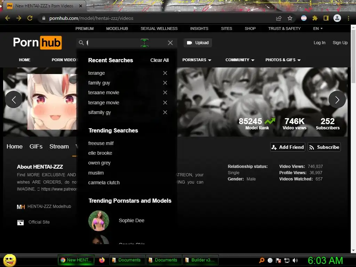
Task: Click Clear All recent searches
Action: (159, 60)
